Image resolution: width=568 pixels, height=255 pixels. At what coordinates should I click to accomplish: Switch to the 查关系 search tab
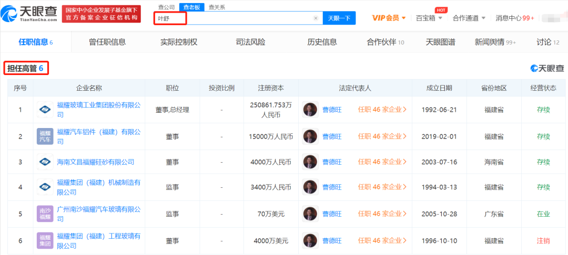tap(217, 7)
